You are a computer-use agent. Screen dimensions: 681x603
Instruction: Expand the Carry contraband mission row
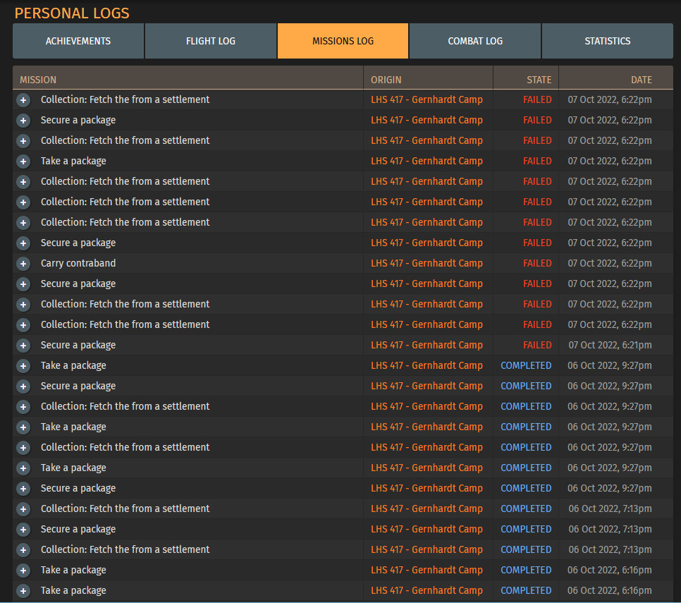(x=23, y=264)
